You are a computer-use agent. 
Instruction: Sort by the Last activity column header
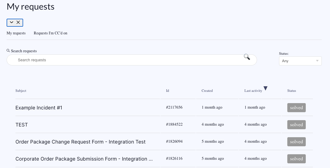[x=253, y=91]
